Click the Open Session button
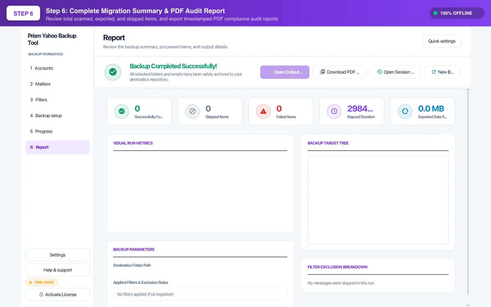The image size is (491, 307). point(396,72)
